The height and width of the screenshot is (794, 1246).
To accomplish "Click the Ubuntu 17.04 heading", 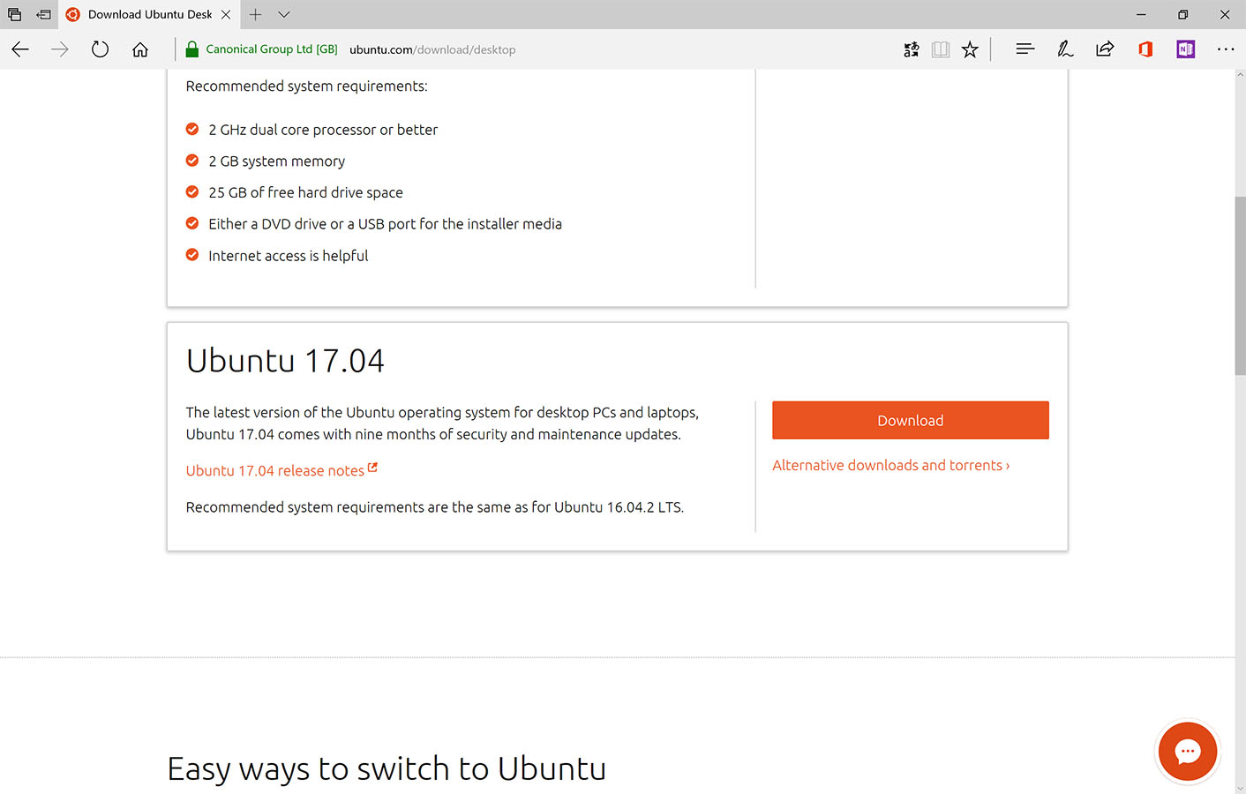I will point(285,361).
